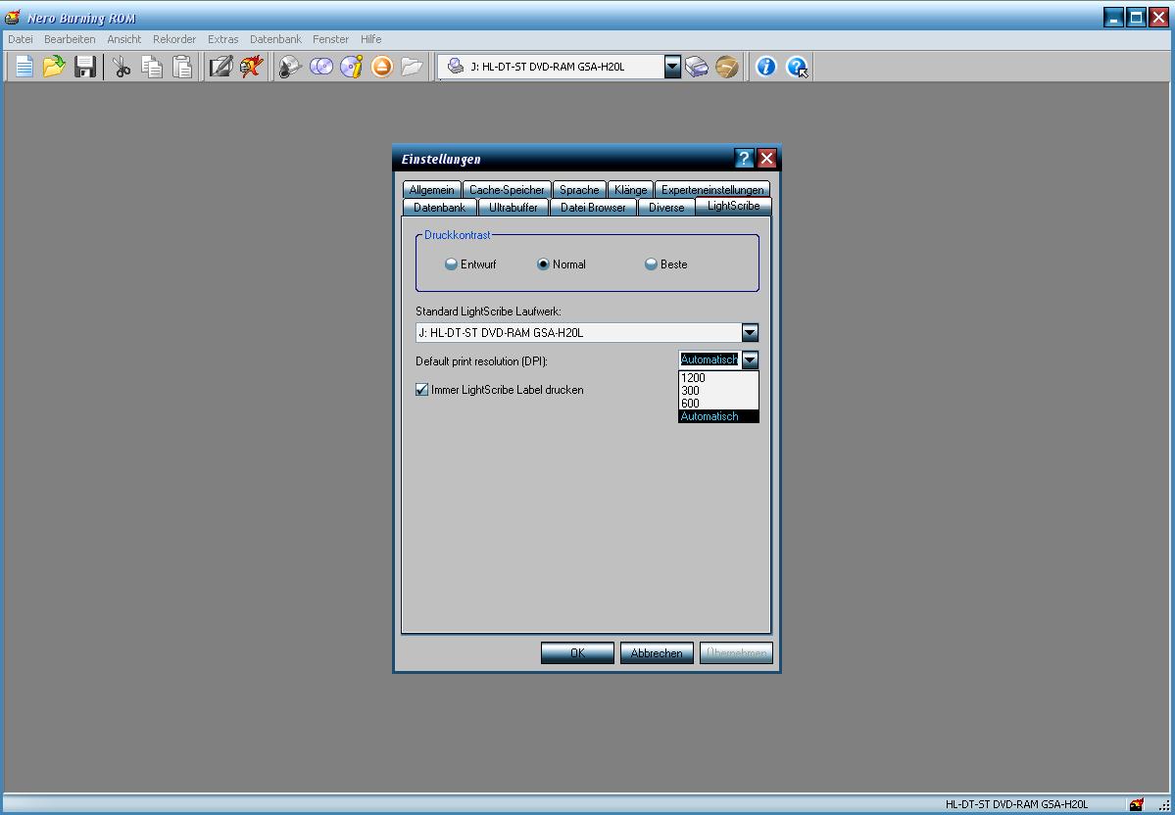Open the Extras menu
1175x815 pixels.
[x=223, y=39]
